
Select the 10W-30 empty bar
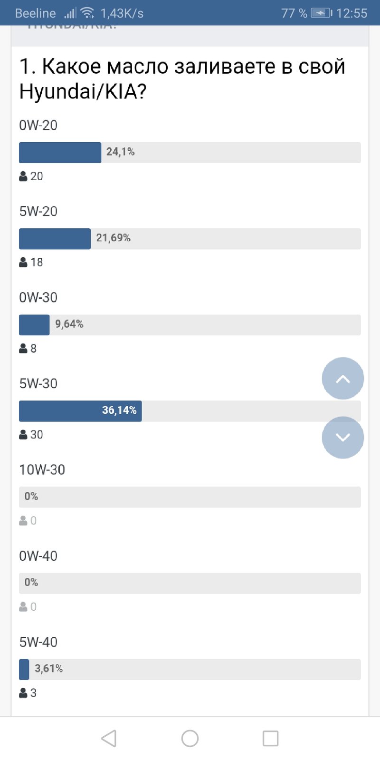pos(190,497)
